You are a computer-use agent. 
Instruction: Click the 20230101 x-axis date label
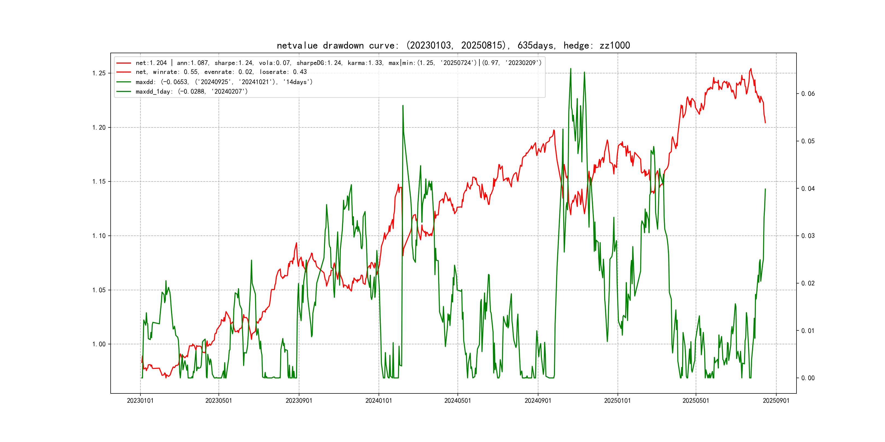140,401
